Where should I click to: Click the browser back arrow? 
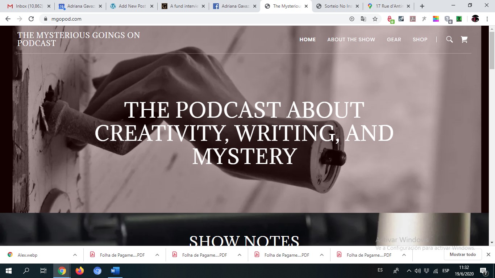(x=8, y=19)
